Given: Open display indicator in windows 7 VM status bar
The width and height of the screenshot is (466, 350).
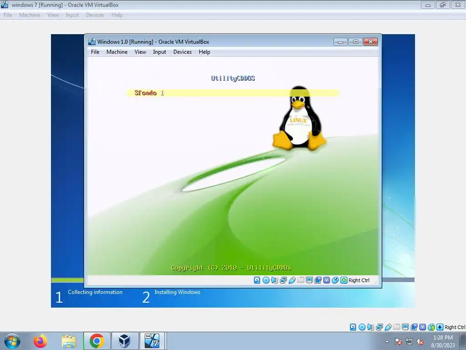Looking at the screenshot, I should coord(405,327).
